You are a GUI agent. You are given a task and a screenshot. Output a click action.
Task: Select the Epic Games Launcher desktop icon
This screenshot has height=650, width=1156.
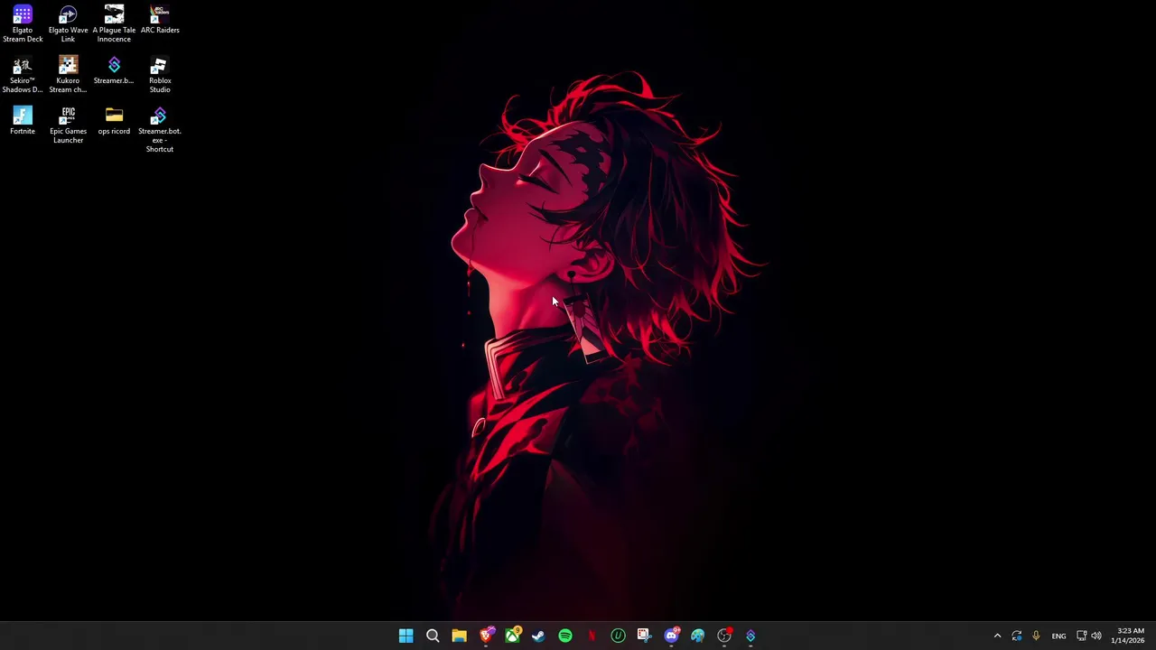[68, 125]
